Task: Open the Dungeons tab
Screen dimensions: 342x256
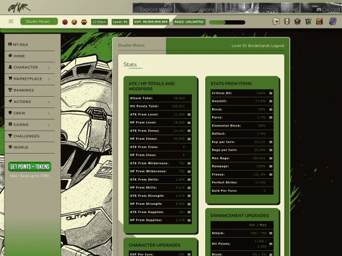Action: 196,8
